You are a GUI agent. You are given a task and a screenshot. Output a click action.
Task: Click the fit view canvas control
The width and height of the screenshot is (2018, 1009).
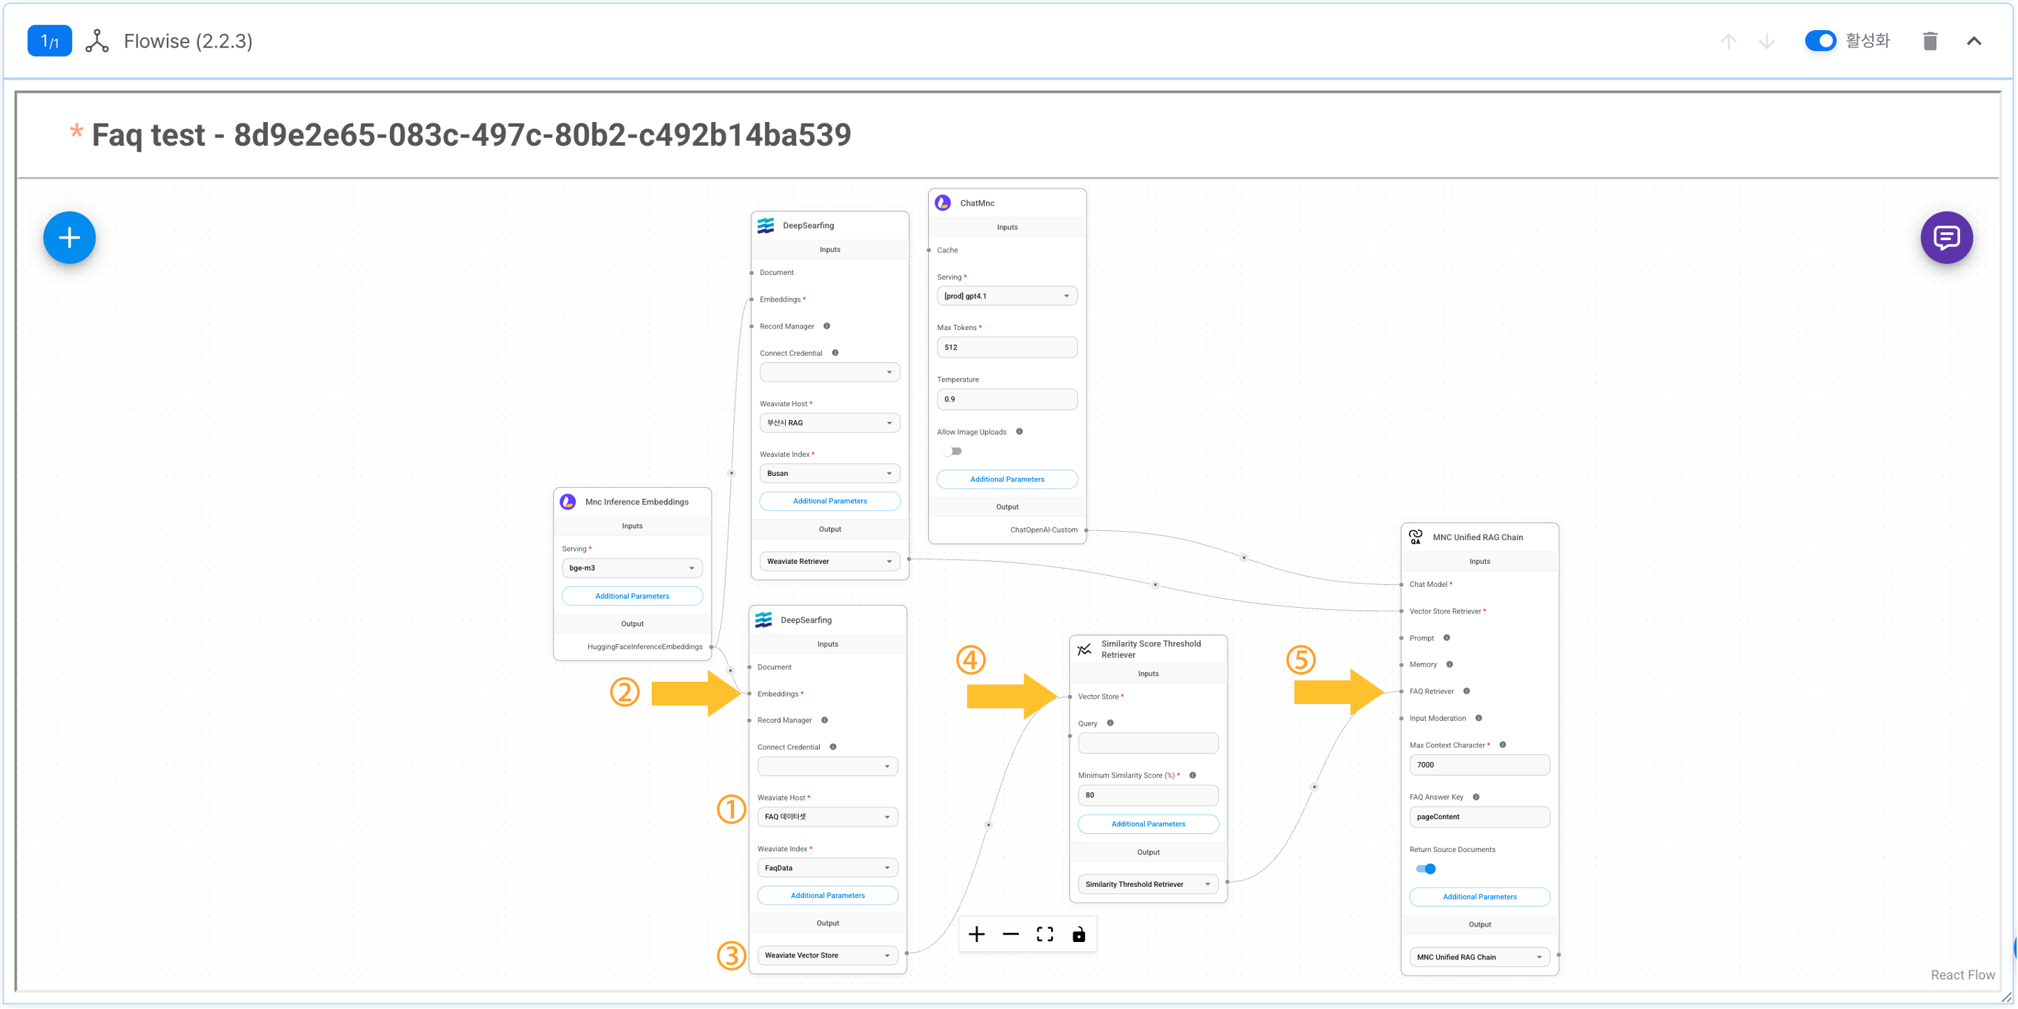1045,934
